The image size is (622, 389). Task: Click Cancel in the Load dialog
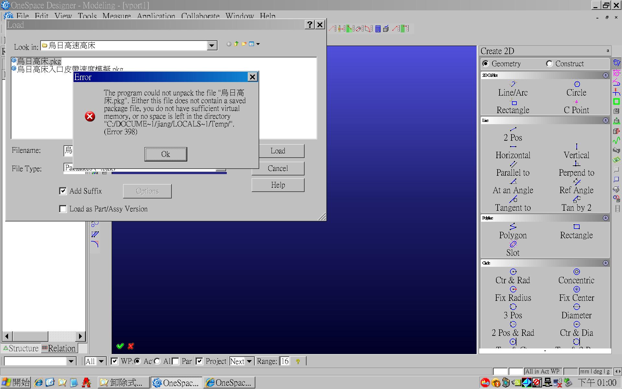(278, 168)
